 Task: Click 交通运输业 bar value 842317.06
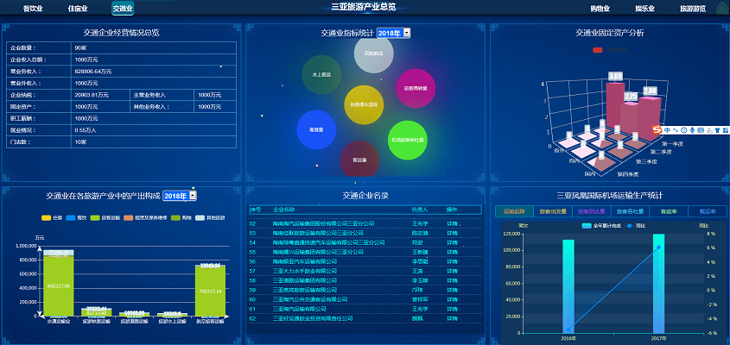pos(59,286)
